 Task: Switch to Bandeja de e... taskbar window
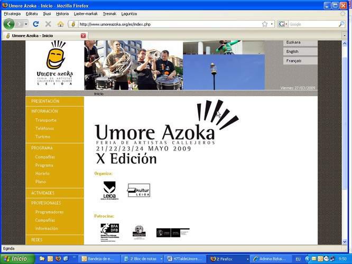click(99, 259)
